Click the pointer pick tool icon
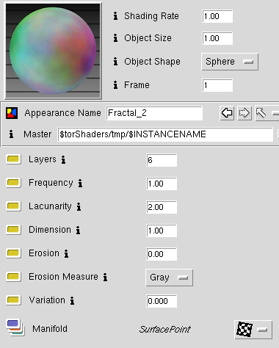This screenshot has width=279, height=348. tap(261, 113)
